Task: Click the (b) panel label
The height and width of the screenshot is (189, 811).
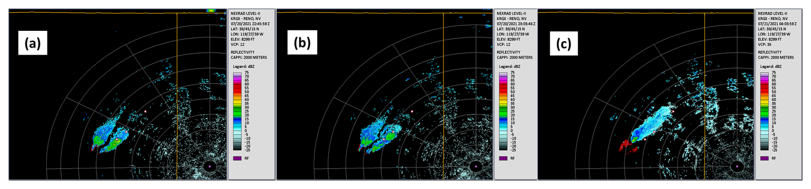Action: (302, 43)
